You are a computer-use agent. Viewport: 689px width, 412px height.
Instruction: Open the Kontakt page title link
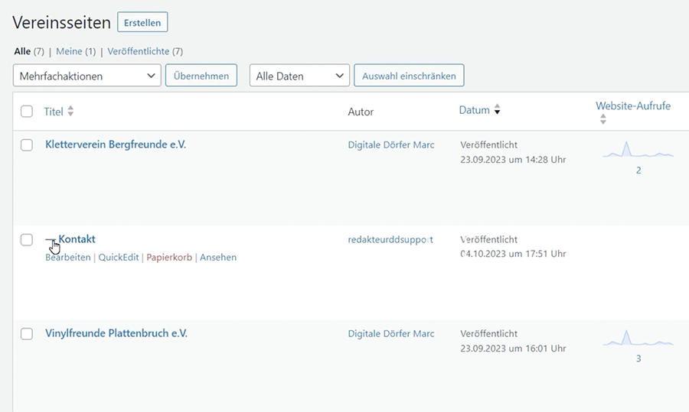click(77, 239)
